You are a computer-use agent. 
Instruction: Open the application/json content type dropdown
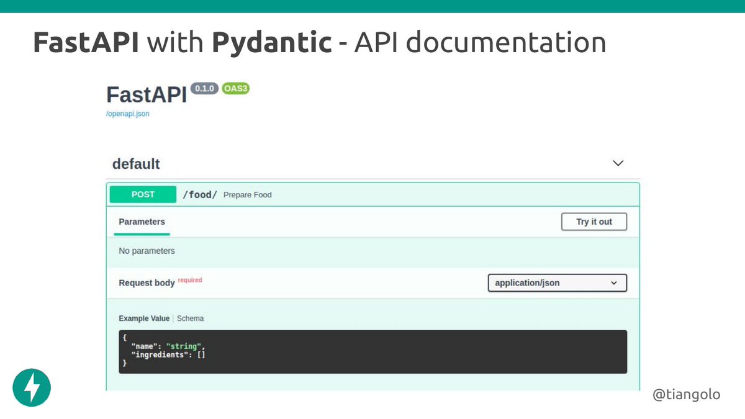(x=558, y=283)
